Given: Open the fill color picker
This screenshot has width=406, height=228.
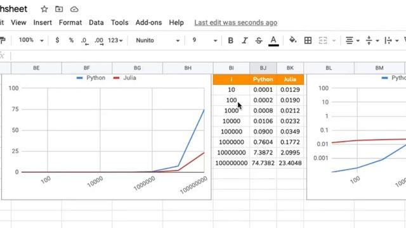Looking at the screenshot, I should click(x=293, y=40).
